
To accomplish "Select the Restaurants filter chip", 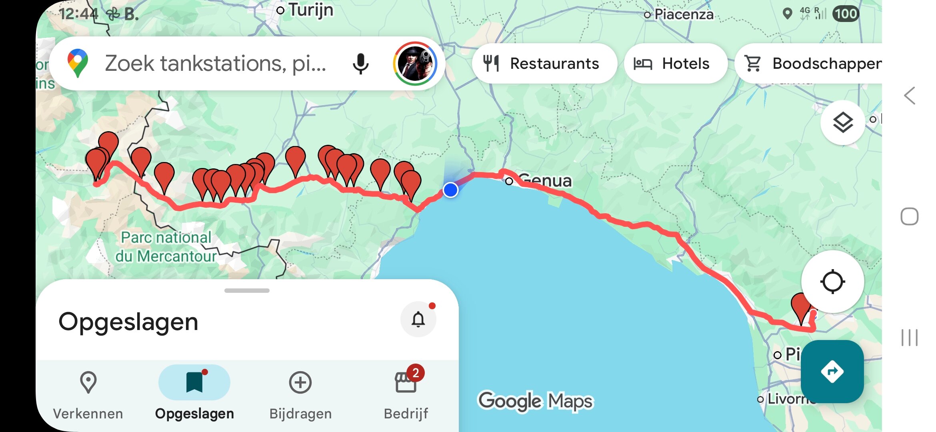I will tap(544, 63).
